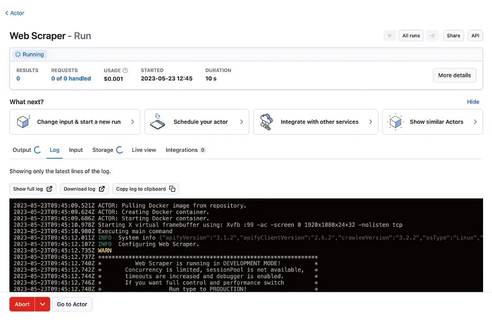Expand the Change input & start new run chevron
The width and height of the screenshot is (492, 322).
[x=132, y=122]
